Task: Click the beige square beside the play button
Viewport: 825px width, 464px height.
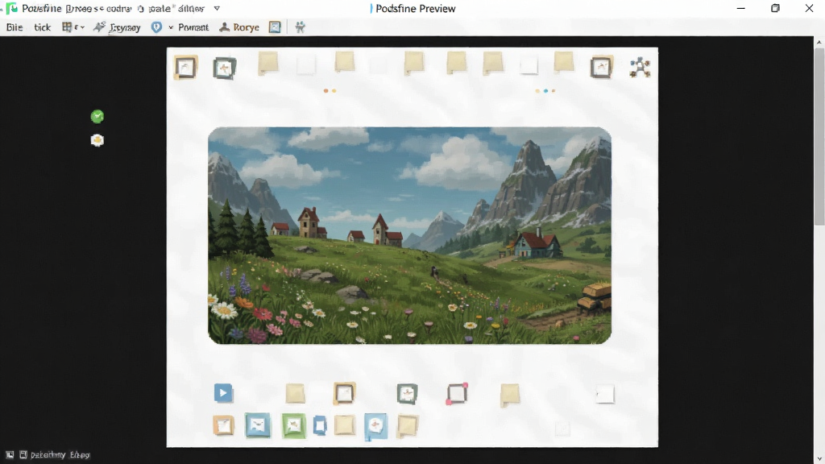Action: 295,393
